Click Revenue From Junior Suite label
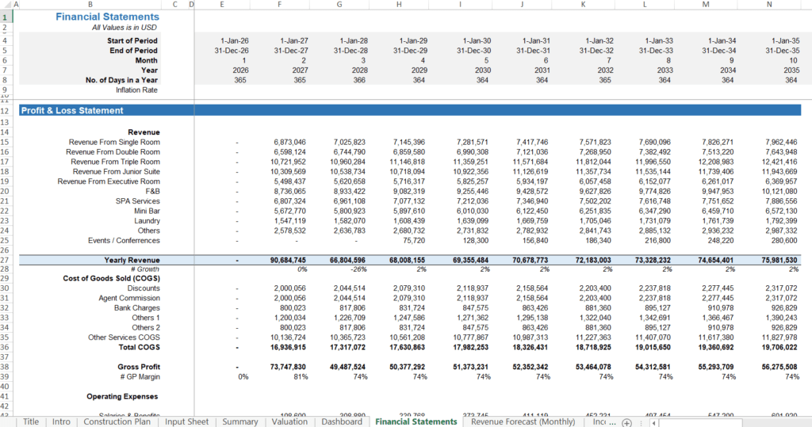 click(117, 171)
